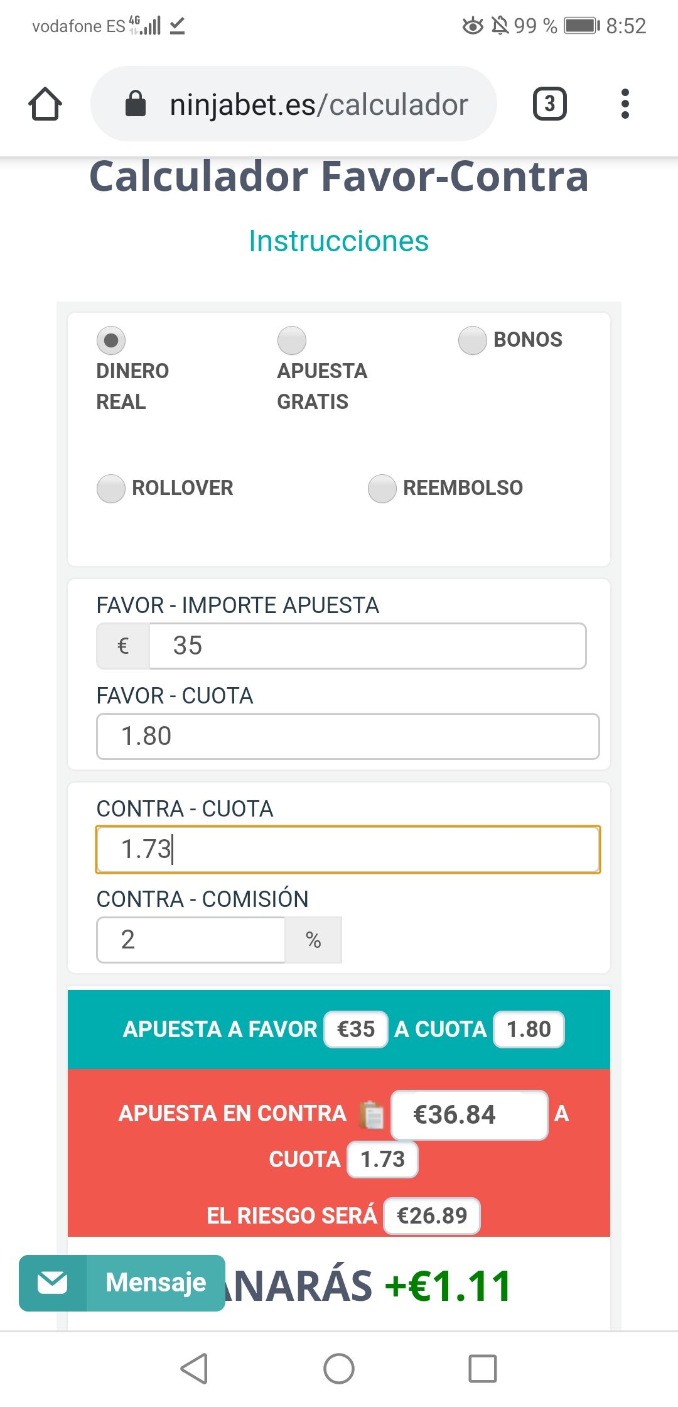Screen dimensions: 678x1407
Task: Edit the Favor - Cuota field
Action: tap(348, 736)
